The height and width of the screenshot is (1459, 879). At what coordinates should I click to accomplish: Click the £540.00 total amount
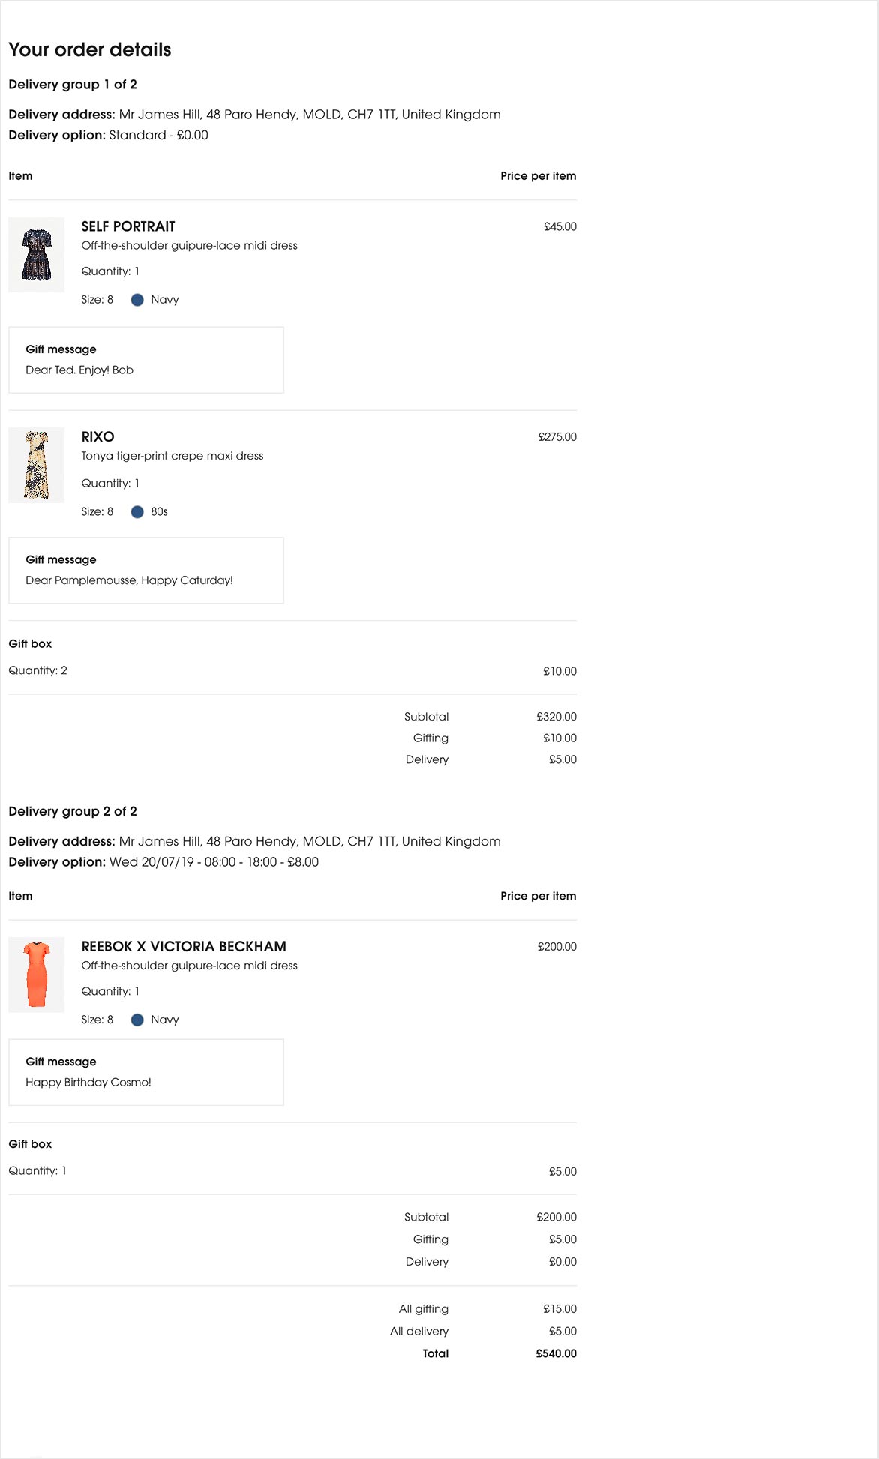click(556, 1353)
